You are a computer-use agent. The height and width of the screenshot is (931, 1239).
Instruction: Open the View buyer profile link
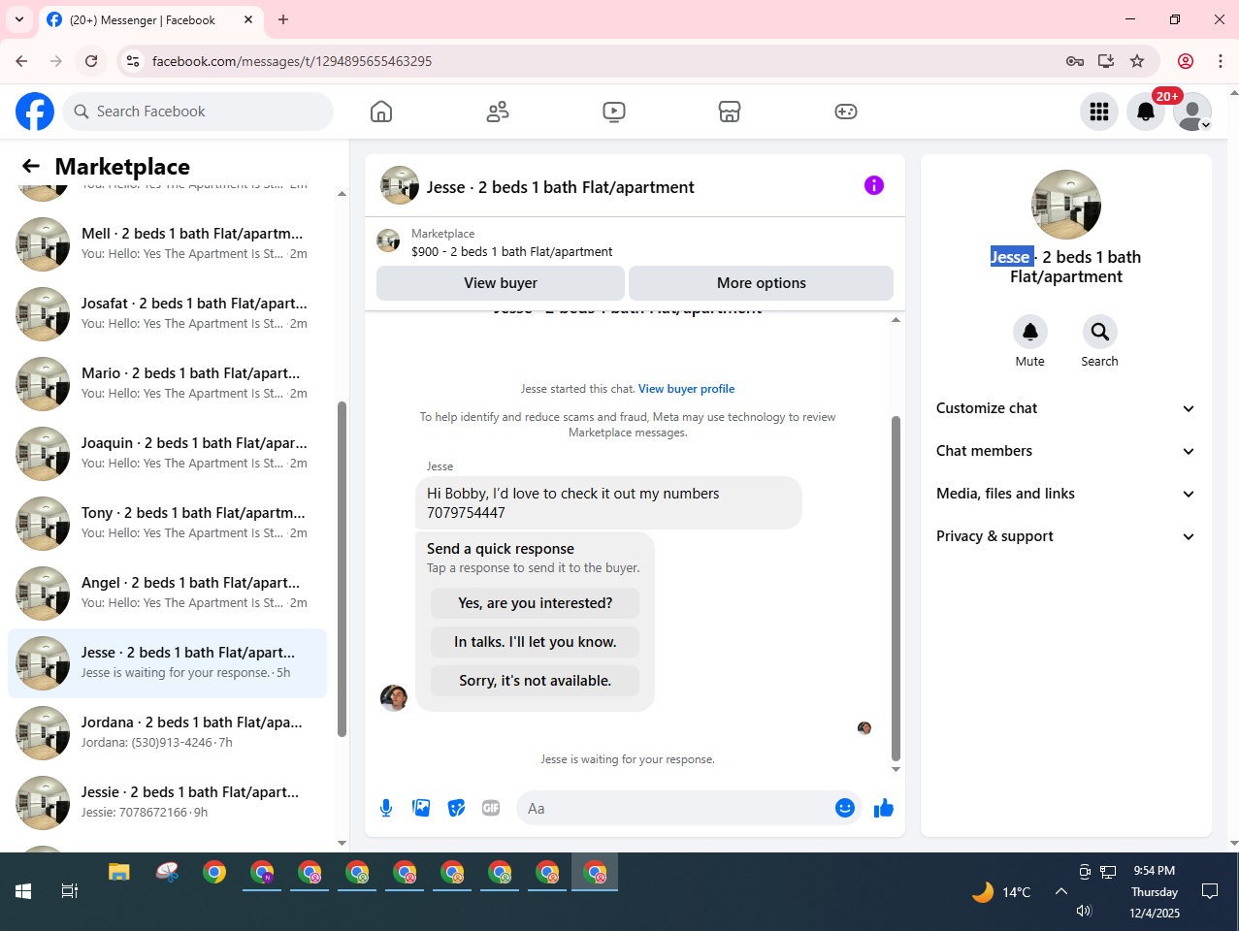[686, 389]
